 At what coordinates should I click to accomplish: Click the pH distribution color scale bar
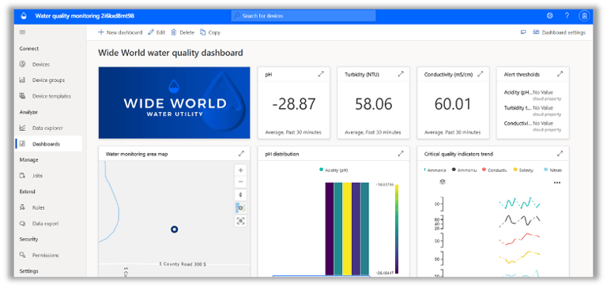pos(397,229)
